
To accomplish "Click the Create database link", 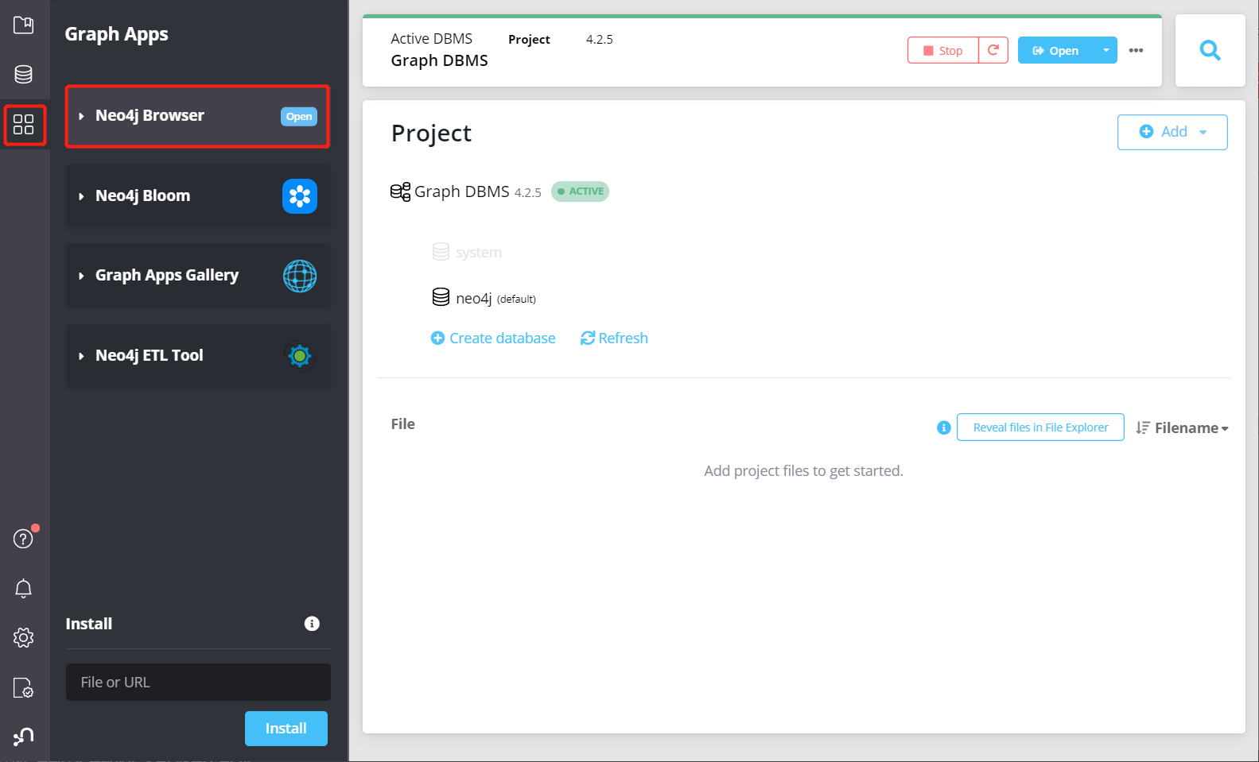I will coord(493,338).
